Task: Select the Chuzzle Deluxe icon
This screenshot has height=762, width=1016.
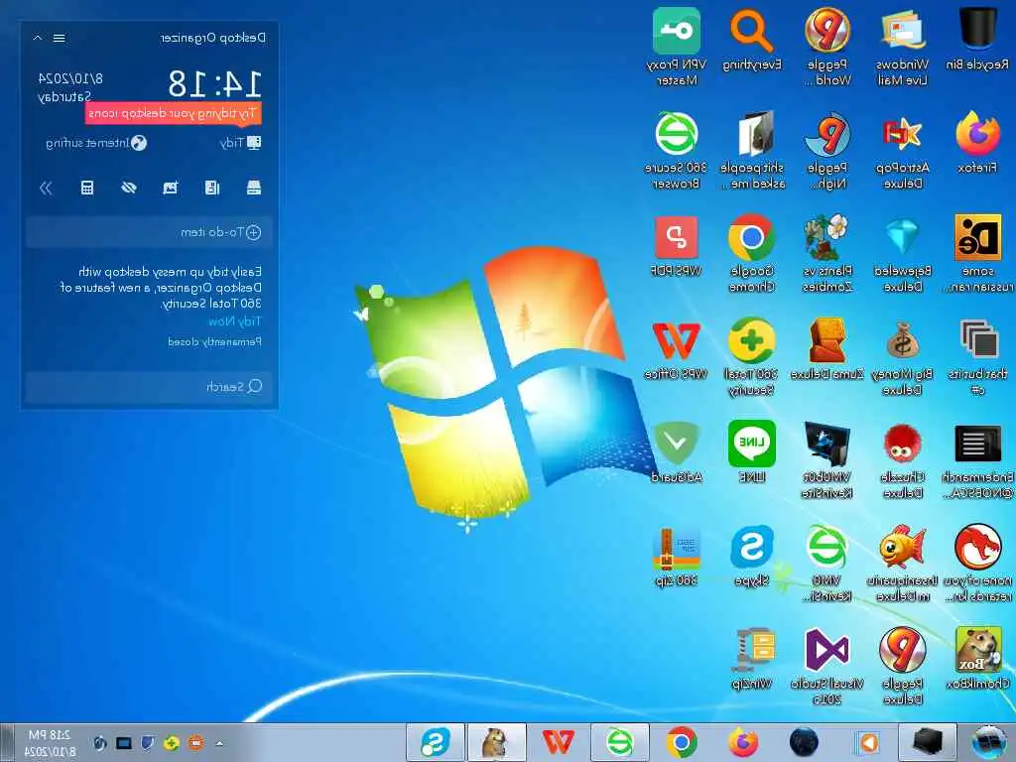Action: tap(902, 461)
